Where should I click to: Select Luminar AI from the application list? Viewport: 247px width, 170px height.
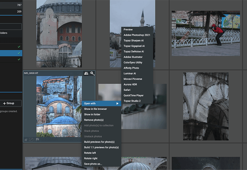point(130,73)
